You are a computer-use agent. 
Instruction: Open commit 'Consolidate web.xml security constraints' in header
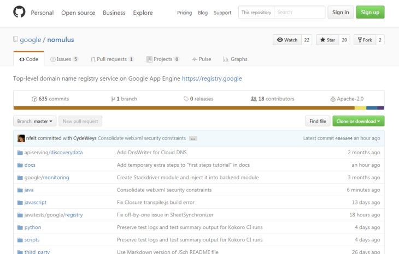pos(142,138)
